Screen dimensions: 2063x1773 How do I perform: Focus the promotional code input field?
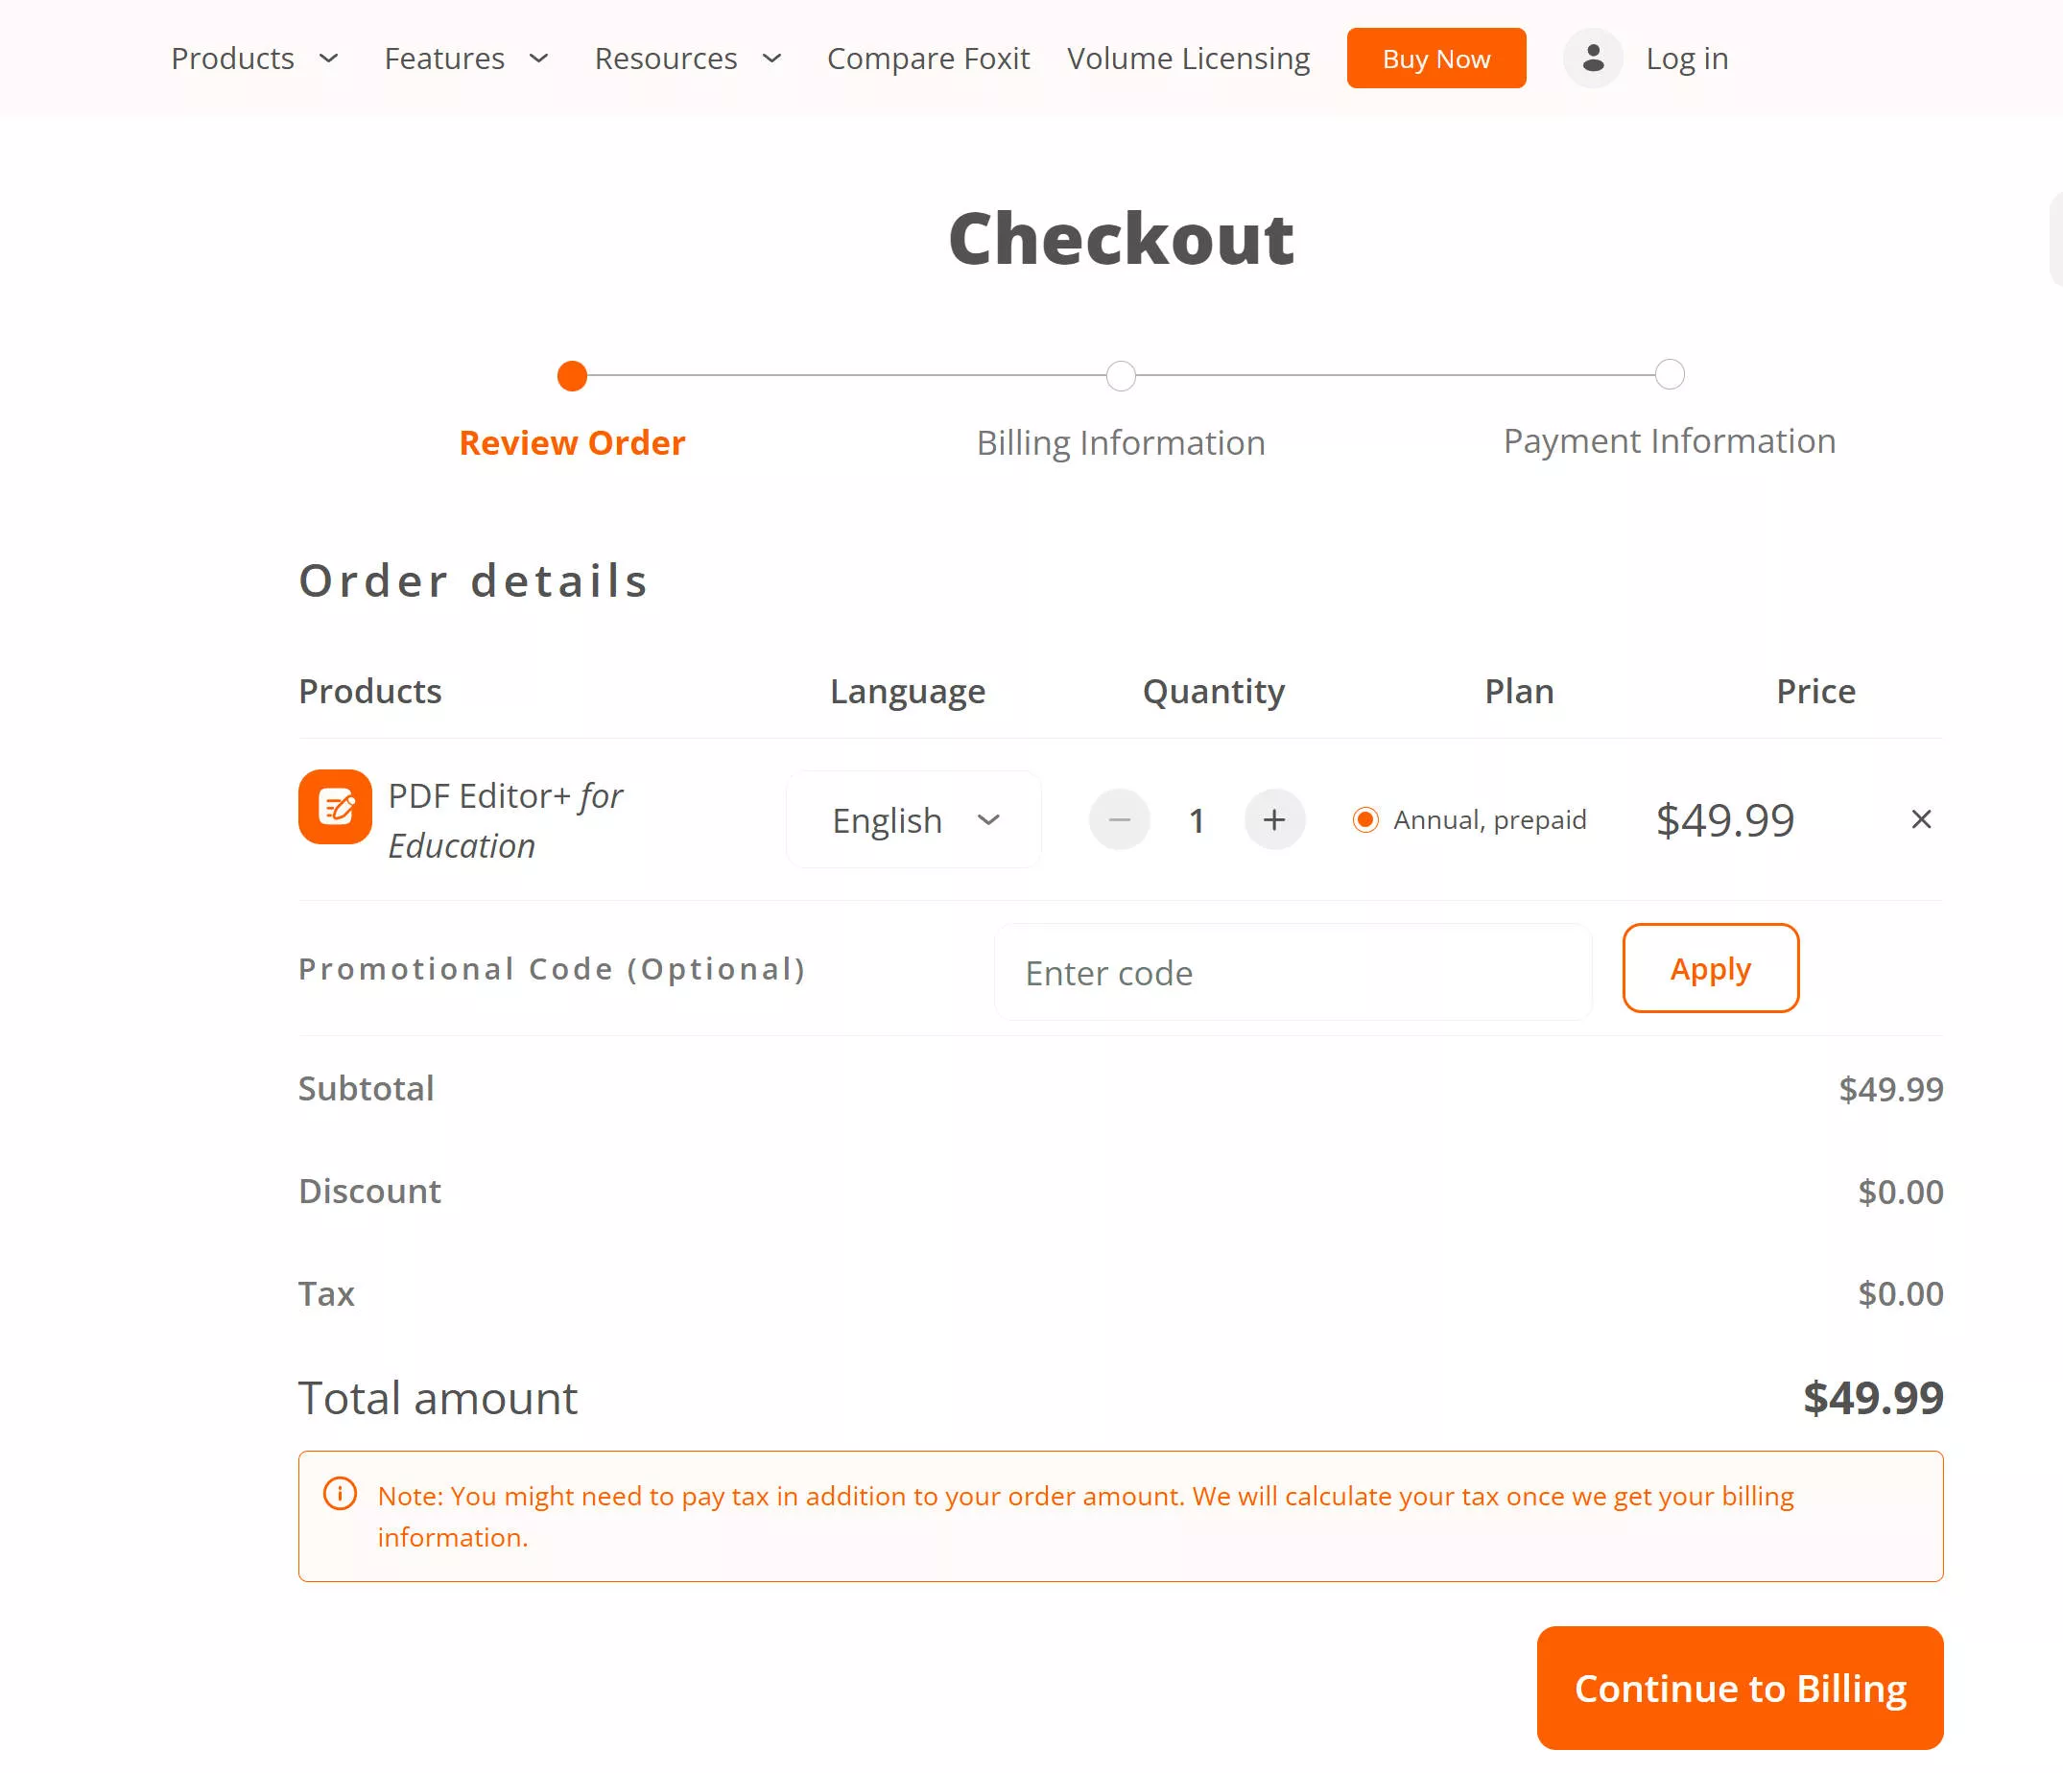[x=1292, y=973]
